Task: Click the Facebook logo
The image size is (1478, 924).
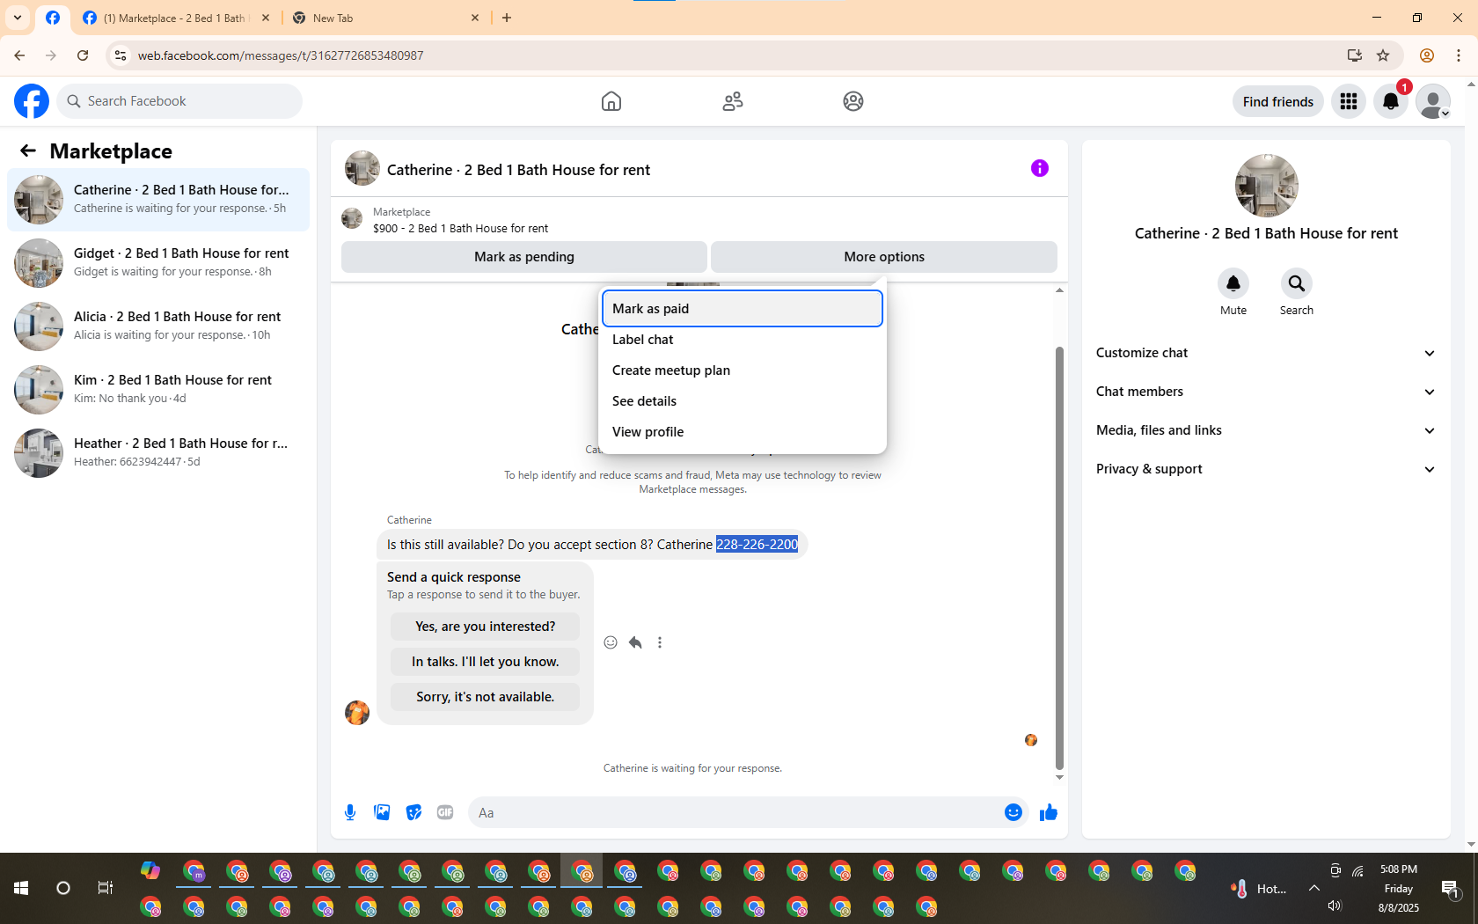Action: click(32, 101)
